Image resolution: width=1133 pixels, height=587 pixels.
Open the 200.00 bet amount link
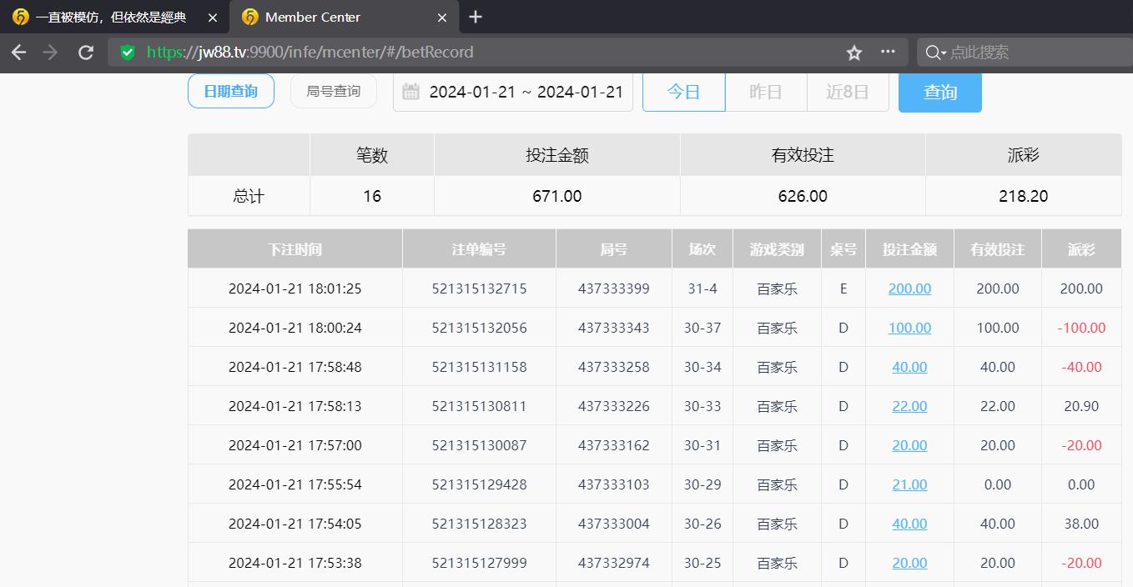(x=909, y=288)
